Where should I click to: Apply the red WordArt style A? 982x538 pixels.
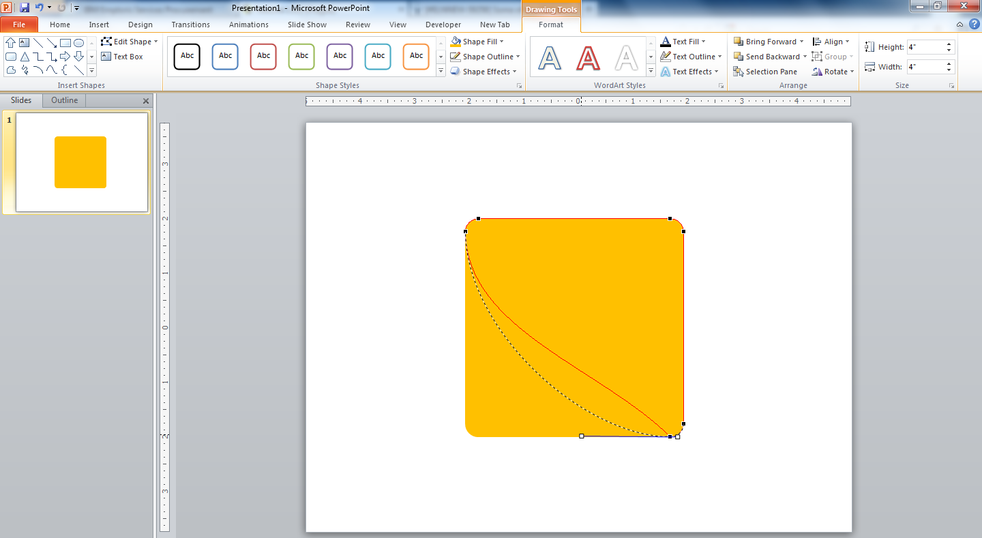click(588, 57)
